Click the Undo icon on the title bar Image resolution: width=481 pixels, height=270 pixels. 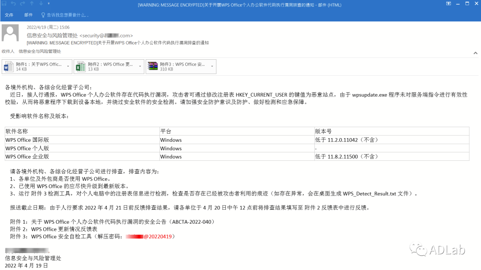(13, 3)
